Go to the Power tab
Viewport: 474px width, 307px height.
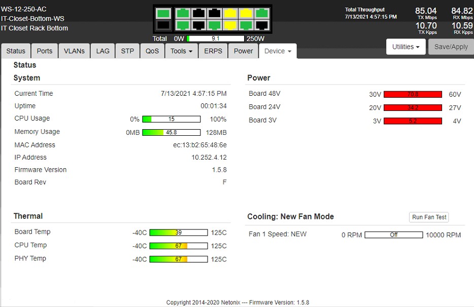tap(243, 51)
